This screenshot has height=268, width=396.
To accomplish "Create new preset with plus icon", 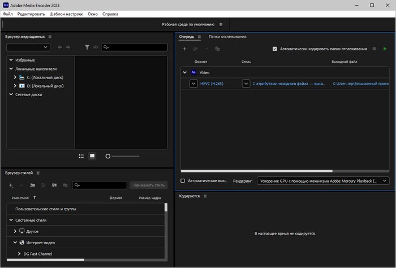I will (11, 185).
